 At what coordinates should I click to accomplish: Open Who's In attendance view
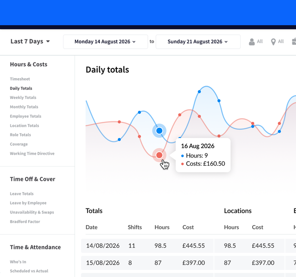18,262
